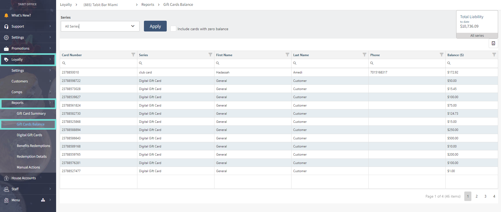This screenshot has height=212, width=501.
Task: Open the Gift Card Summary report
Action: 31,114
